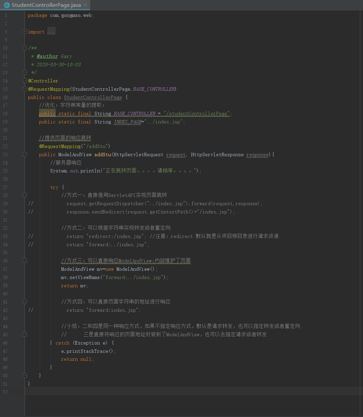The width and height of the screenshot is (363, 417).
Task: Click the fold icon beside the try block
Action: (24, 195)
